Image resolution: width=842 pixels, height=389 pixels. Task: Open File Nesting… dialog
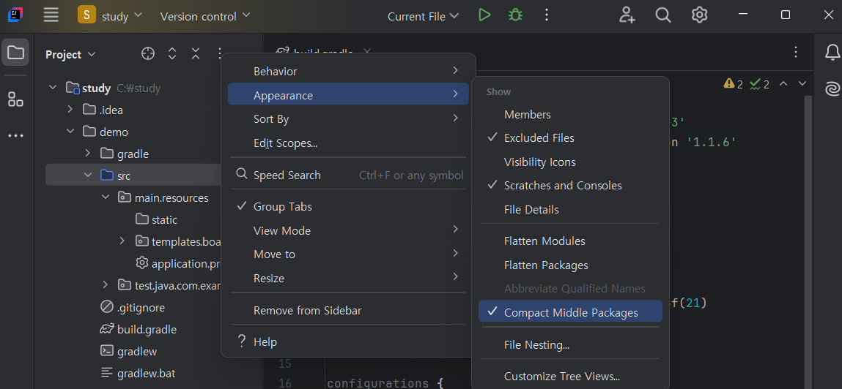[536, 345]
